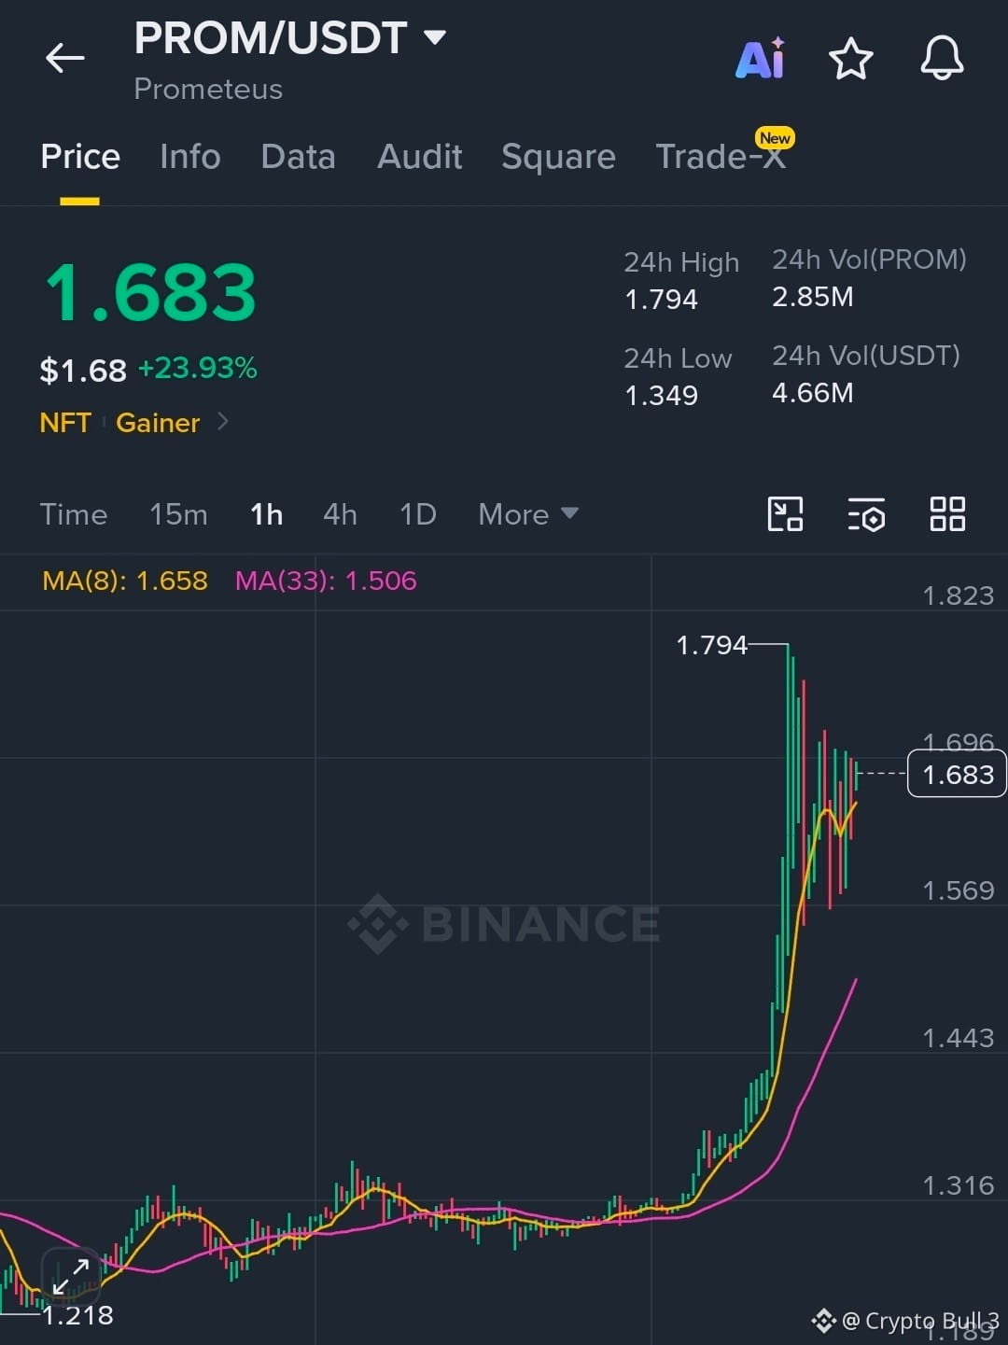
Task: Go back using the left arrow
Action: point(64,58)
